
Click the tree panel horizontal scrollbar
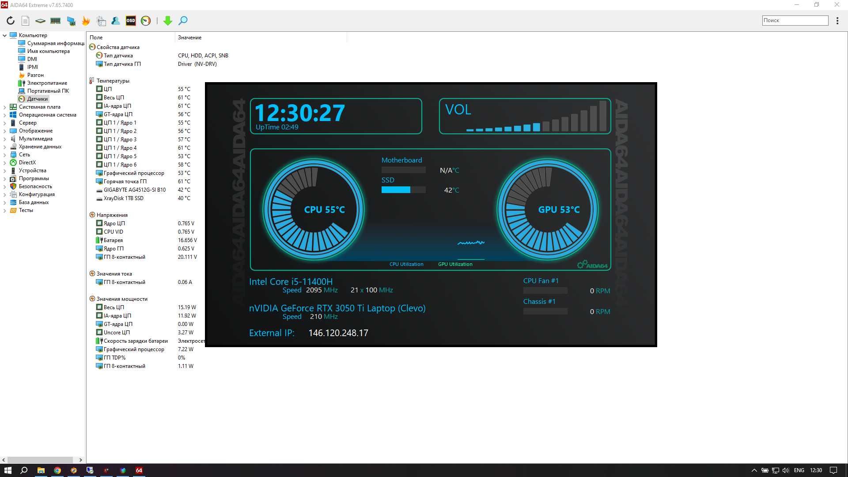(41, 460)
